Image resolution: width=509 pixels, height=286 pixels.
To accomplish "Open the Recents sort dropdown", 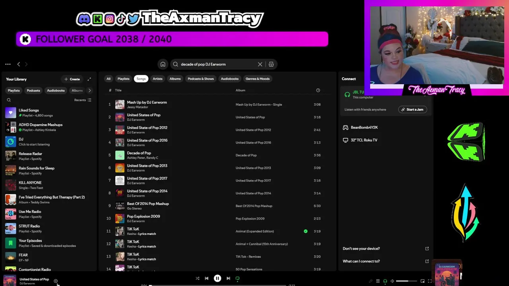I will tap(83, 100).
